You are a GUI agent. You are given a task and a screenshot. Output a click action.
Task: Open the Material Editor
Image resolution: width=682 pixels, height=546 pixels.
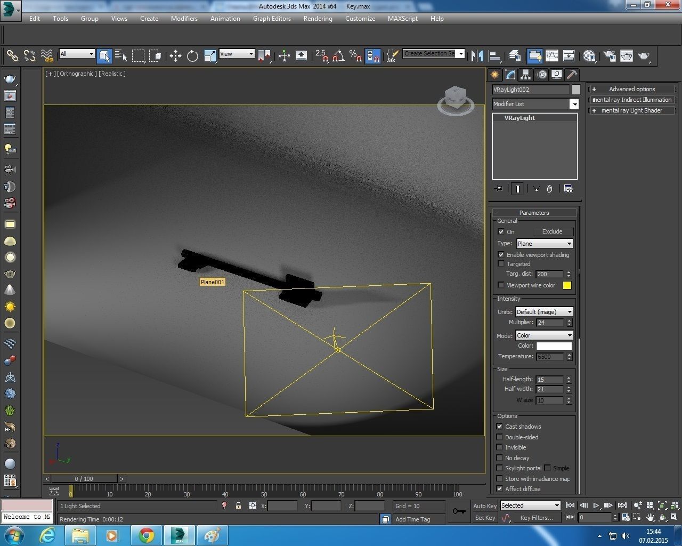[x=589, y=55]
